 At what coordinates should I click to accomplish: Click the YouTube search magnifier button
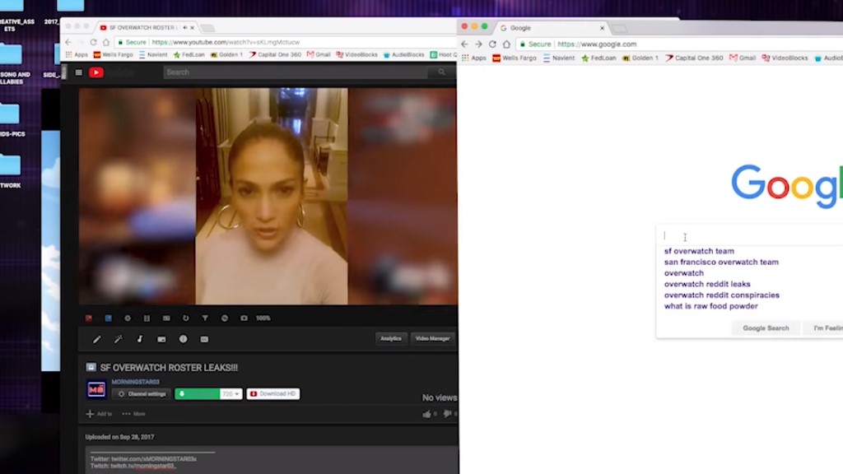(x=441, y=72)
